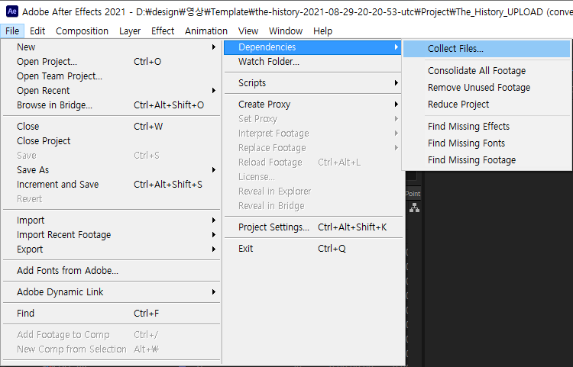Select Remove Unused Footage
The height and width of the screenshot is (367, 573).
point(487,88)
